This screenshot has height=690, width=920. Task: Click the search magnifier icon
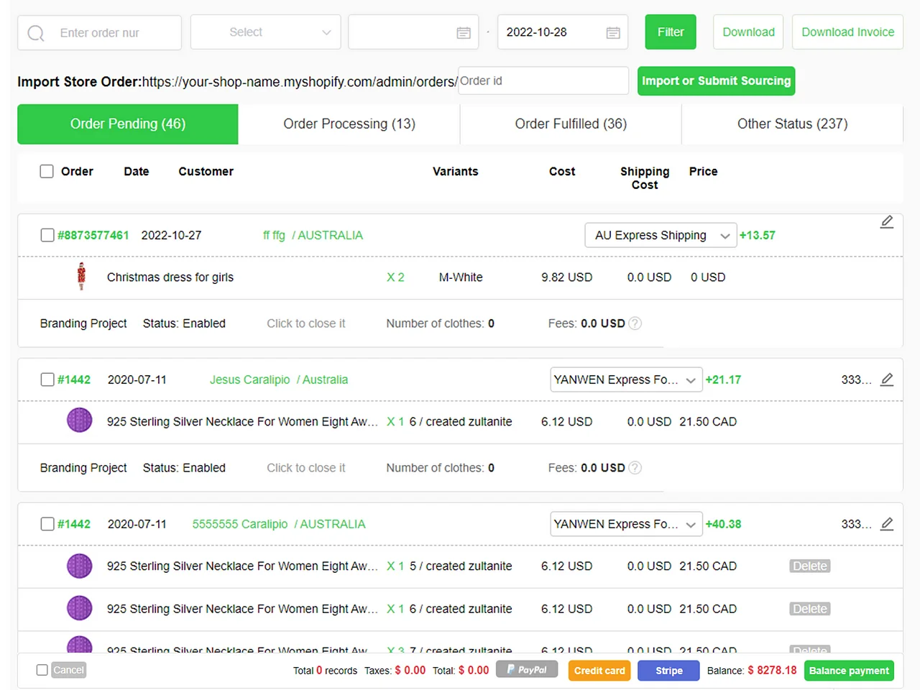(x=36, y=33)
